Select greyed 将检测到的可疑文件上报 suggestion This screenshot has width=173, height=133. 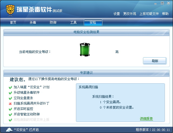31,120
